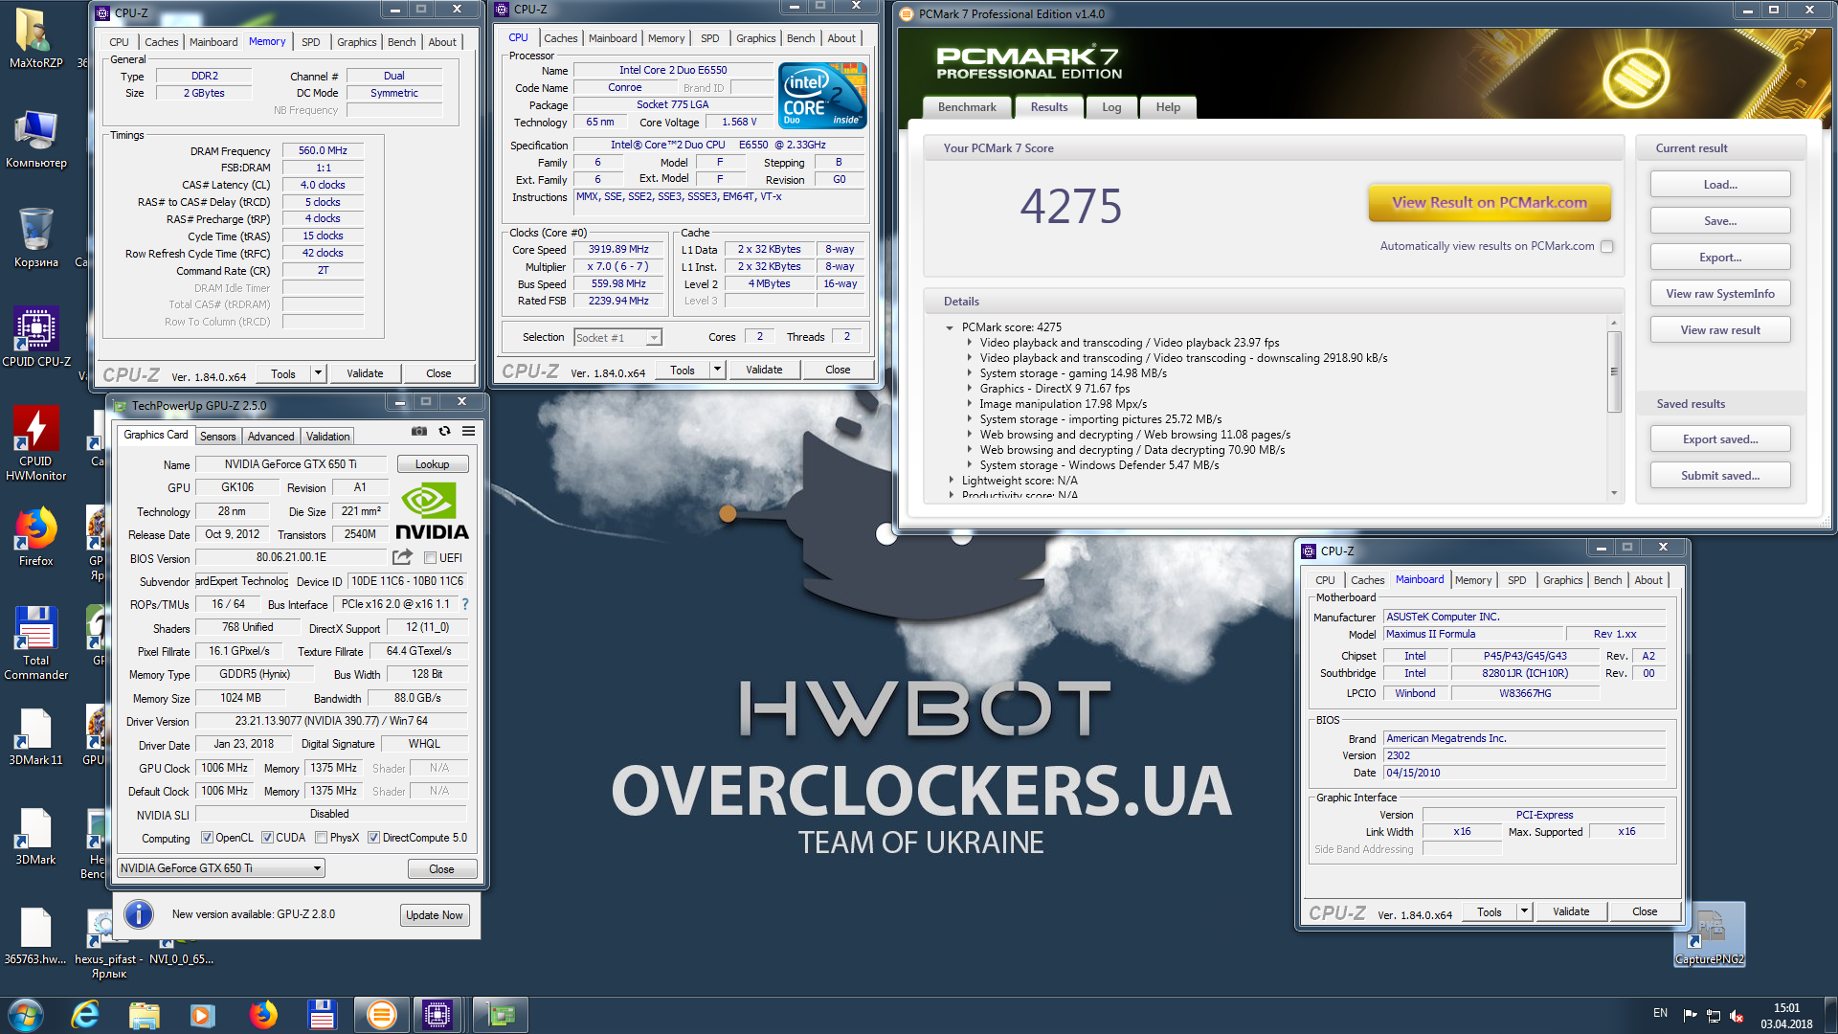1838x1034 pixels.
Task: Open Windows Media Player from taskbar
Action: coord(202,1015)
